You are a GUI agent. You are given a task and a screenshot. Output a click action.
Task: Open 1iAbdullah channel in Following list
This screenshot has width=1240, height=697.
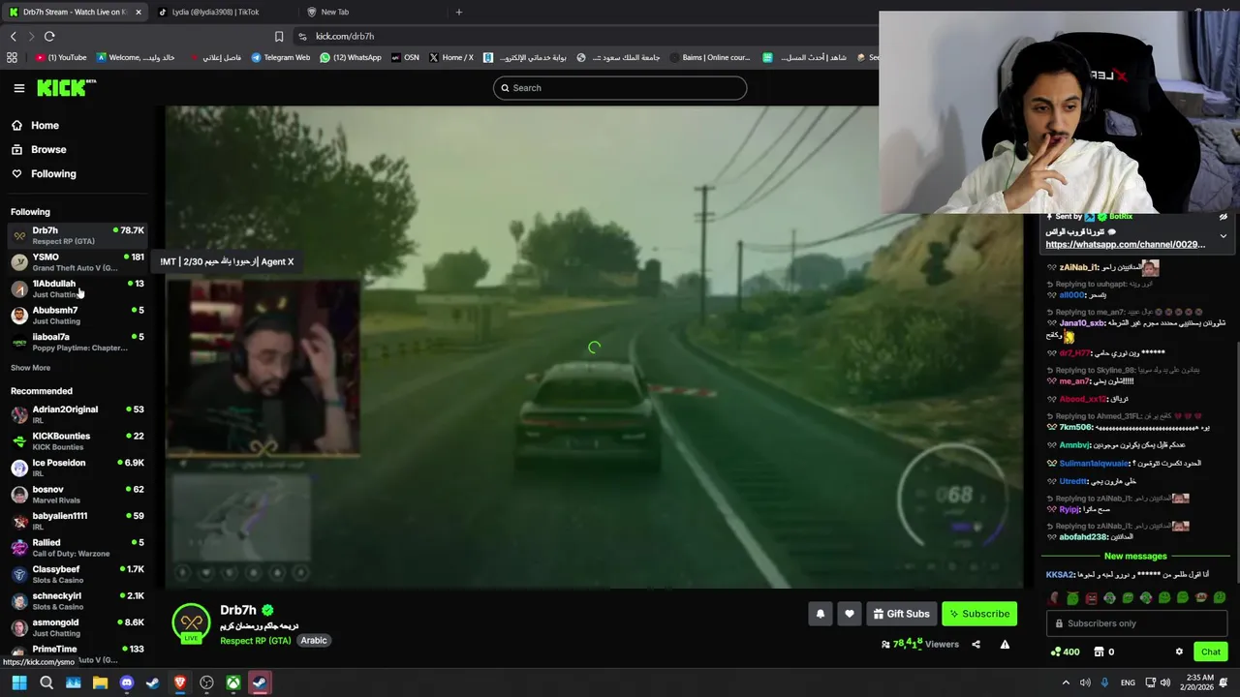77,288
